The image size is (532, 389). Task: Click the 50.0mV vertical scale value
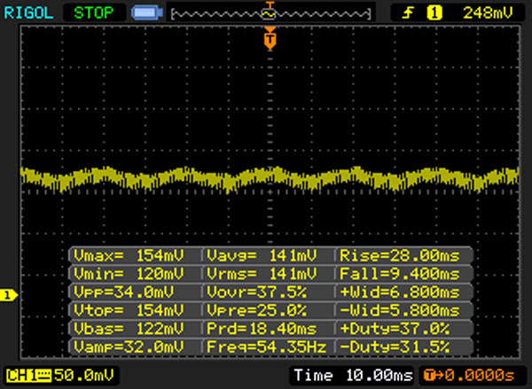(x=84, y=376)
